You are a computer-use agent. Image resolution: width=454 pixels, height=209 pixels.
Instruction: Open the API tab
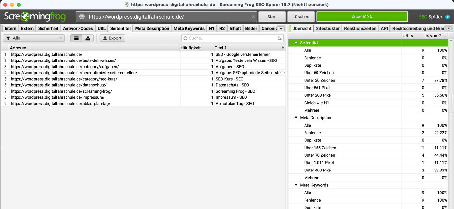click(x=384, y=28)
